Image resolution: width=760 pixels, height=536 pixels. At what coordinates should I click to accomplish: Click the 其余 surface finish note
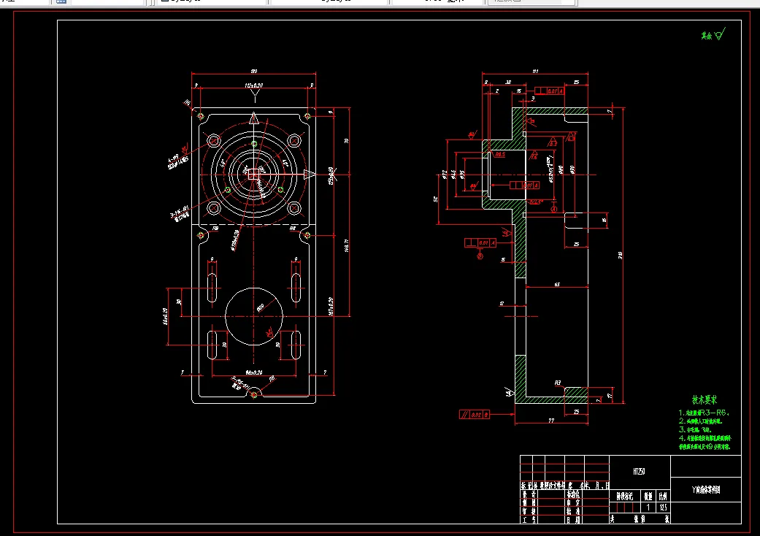click(x=713, y=34)
